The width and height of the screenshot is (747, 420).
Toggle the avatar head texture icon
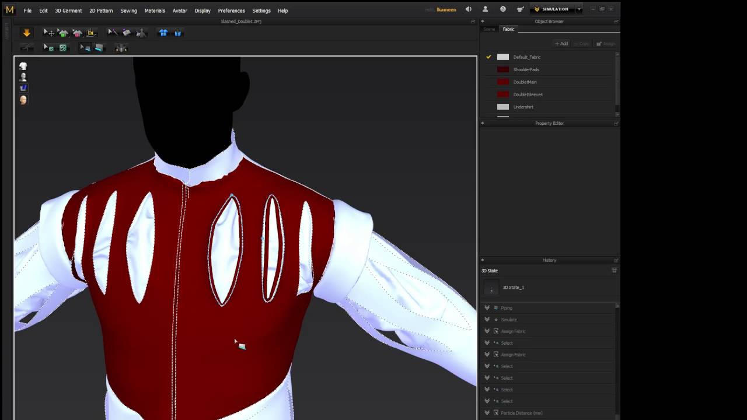click(x=23, y=100)
